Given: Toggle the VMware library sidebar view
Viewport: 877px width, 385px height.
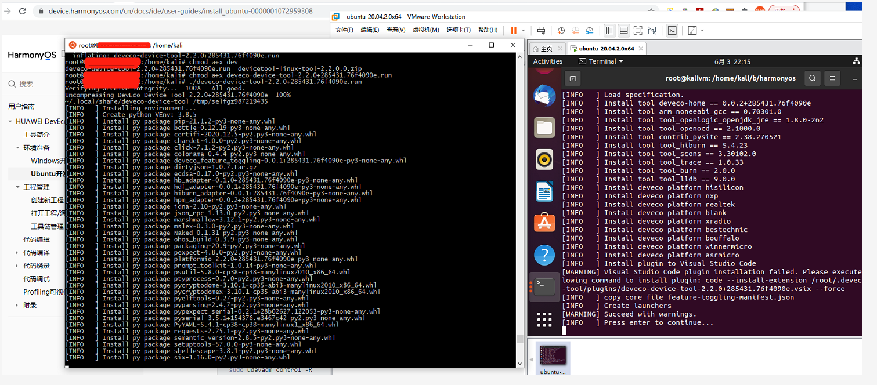Looking at the screenshot, I should (609, 30).
